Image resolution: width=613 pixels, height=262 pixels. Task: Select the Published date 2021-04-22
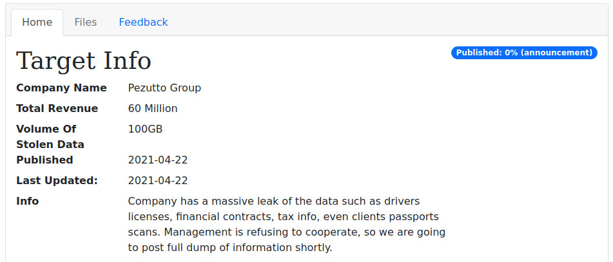pyautogui.click(x=158, y=160)
